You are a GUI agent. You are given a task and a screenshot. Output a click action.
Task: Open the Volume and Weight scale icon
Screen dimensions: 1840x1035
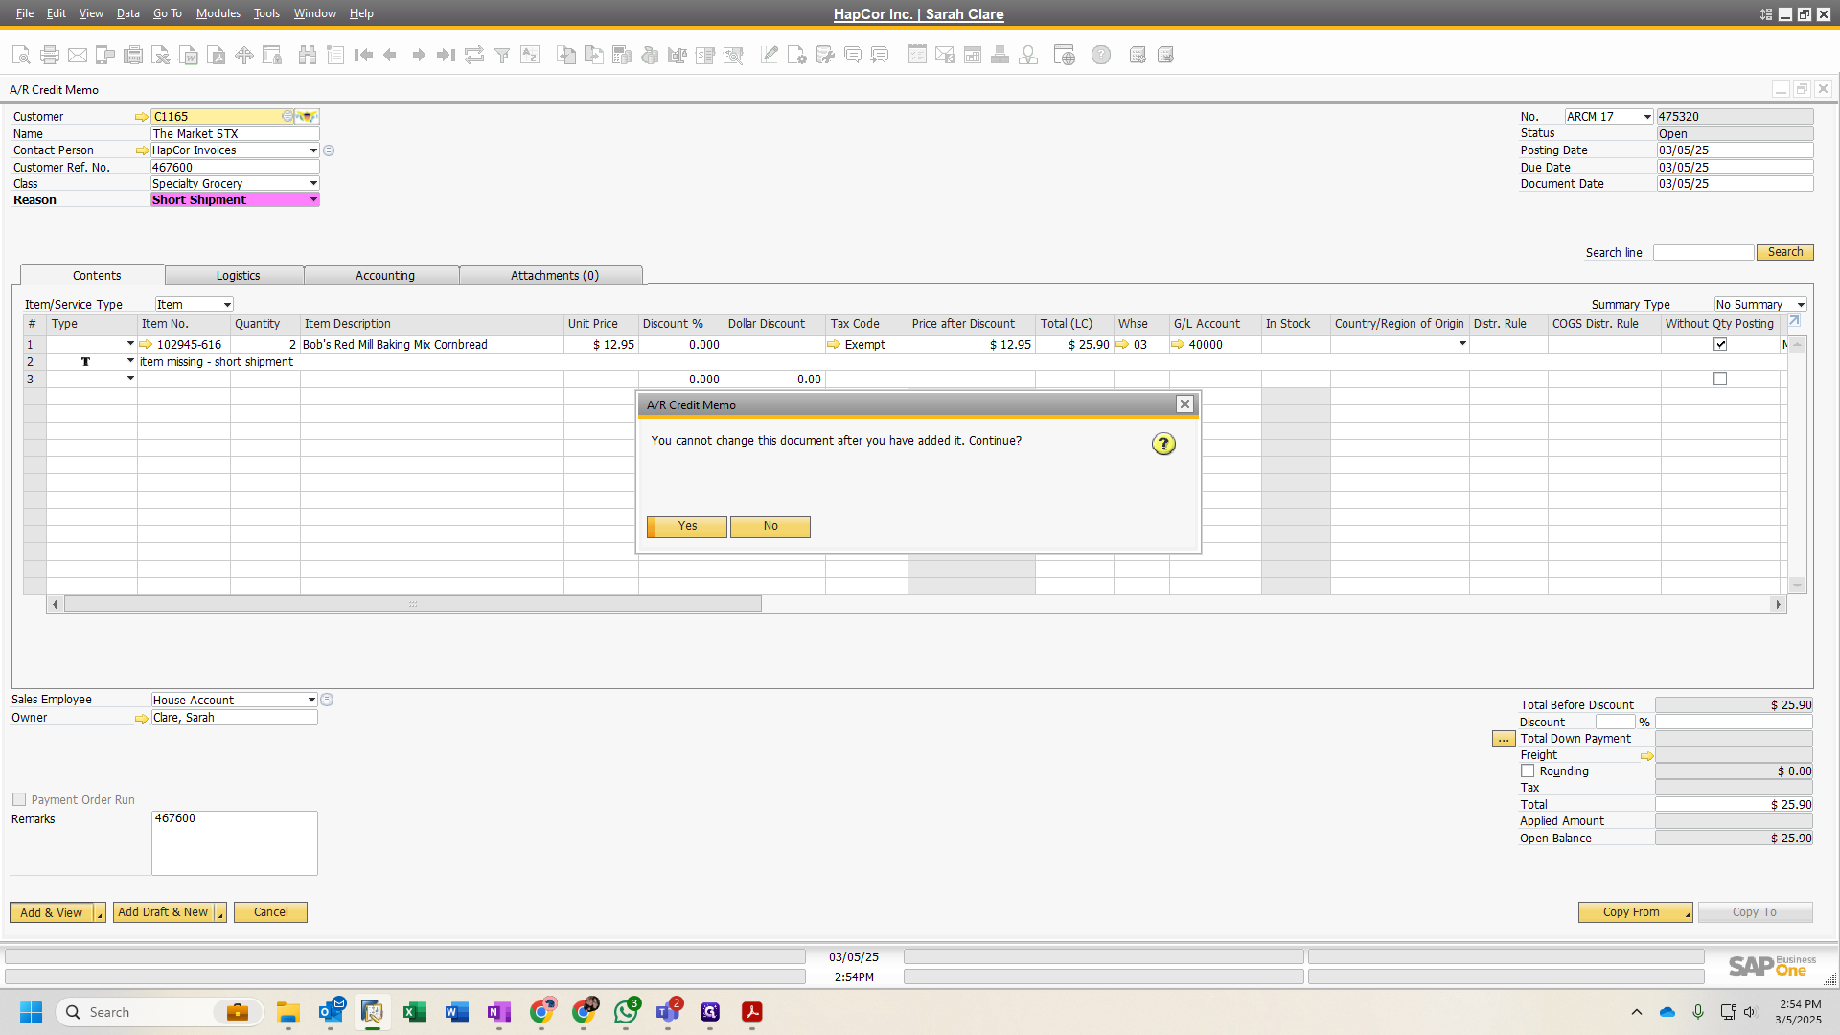tap(678, 56)
